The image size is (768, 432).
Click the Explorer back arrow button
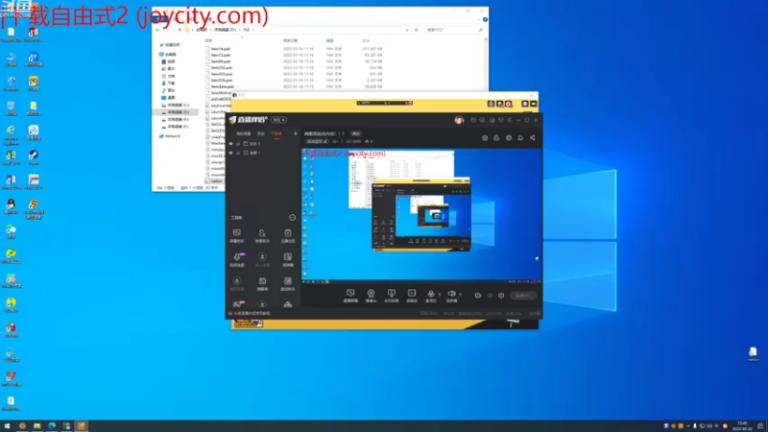pyautogui.click(x=157, y=30)
